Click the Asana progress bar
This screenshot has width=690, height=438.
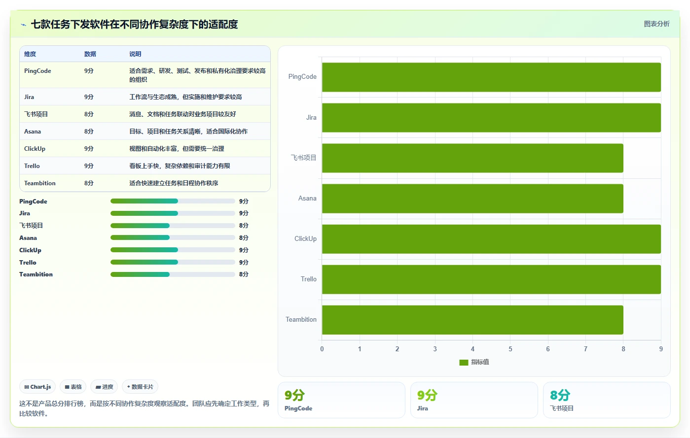(173, 237)
